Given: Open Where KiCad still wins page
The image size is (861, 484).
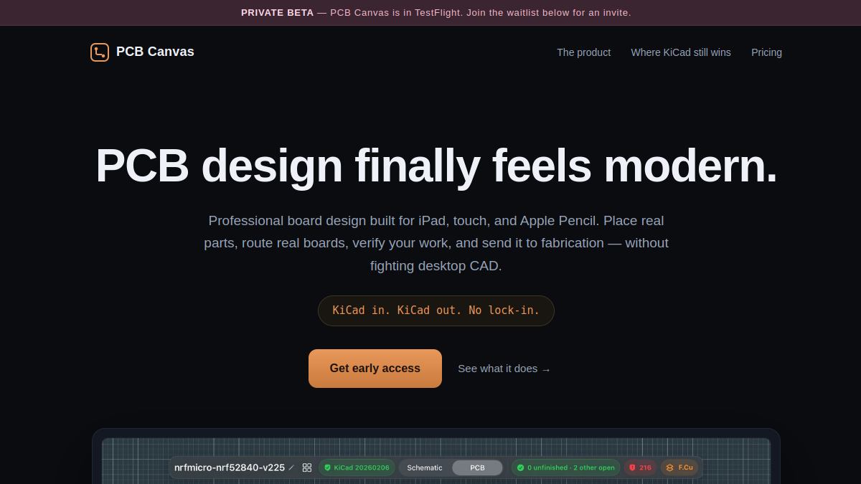Looking at the screenshot, I should pos(681,52).
